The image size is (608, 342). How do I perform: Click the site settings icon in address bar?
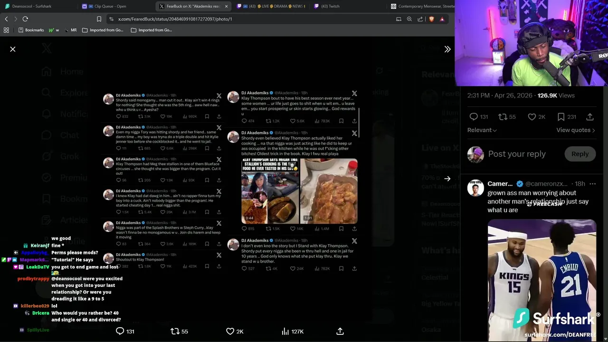tap(111, 19)
